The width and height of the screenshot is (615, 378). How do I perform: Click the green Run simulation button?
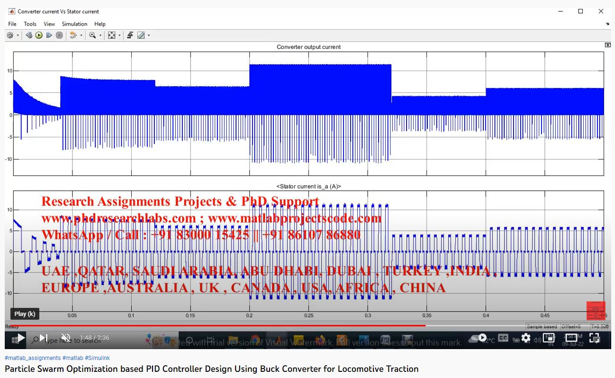click(39, 36)
